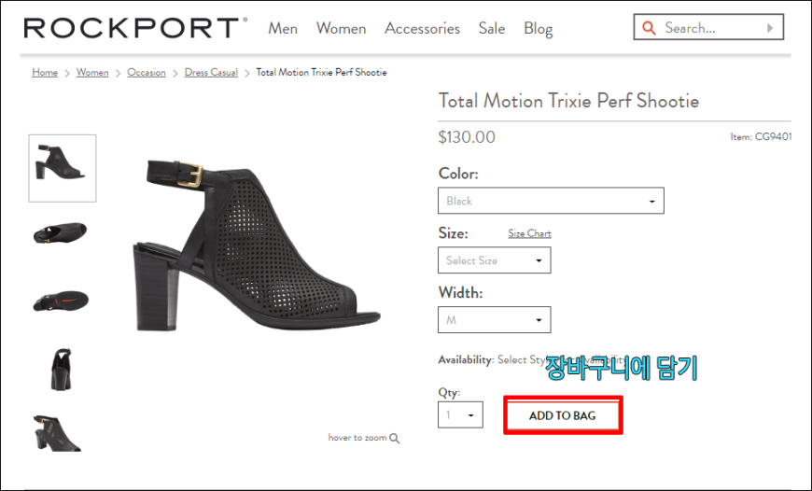
Task: Select the top view shoe thumbnail
Action: click(61, 233)
